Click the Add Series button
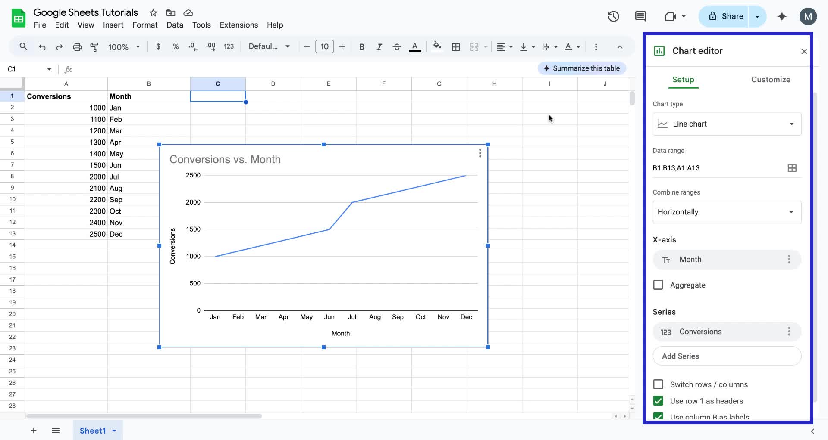The height and width of the screenshot is (440, 828). click(728, 356)
